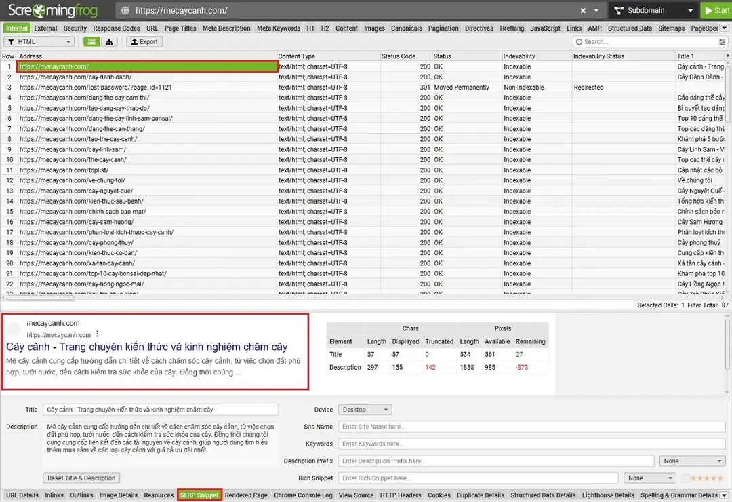Screen dimensions: 732x502
Task: Click the Site Name input field
Action: tap(532, 427)
